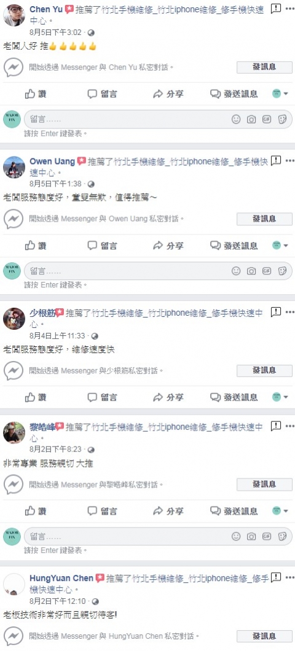Like 黎皓峰's recommendation post
The image size is (295, 651).
(x=36, y=511)
